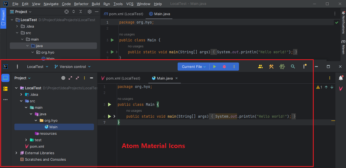
Task: Open editor tab options dots in lower window
Action: (x=330, y=78)
